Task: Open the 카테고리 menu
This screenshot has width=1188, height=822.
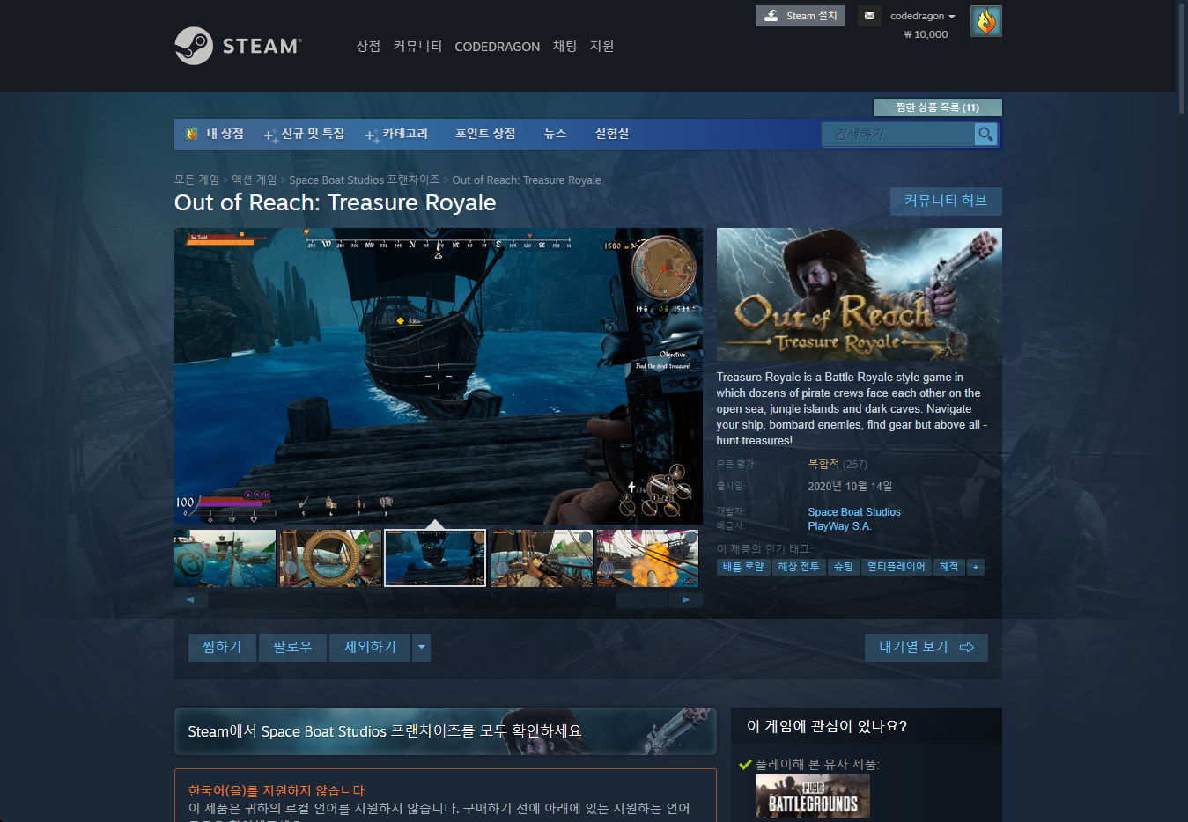Action: pyautogui.click(x=397, y=134)
